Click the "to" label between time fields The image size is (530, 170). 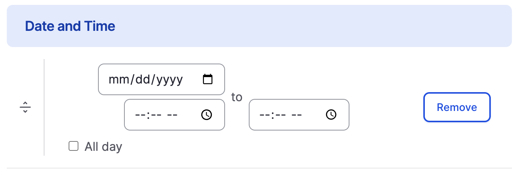[237, 97]
